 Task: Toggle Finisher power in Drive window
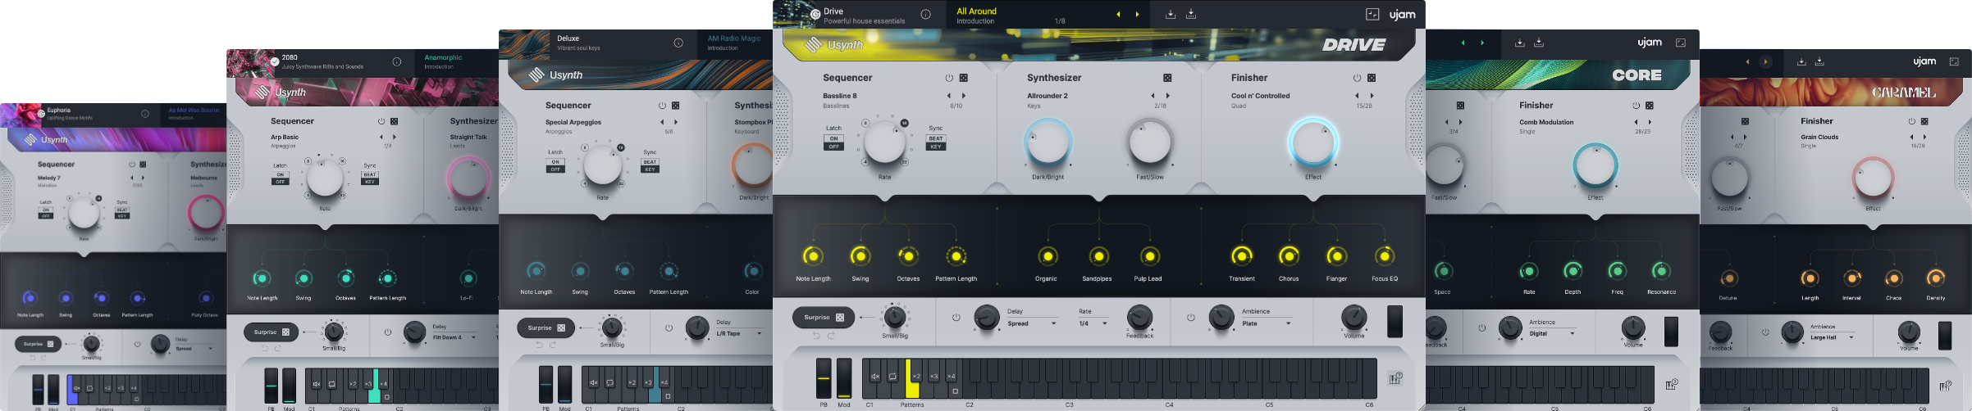coord(1357,78)
